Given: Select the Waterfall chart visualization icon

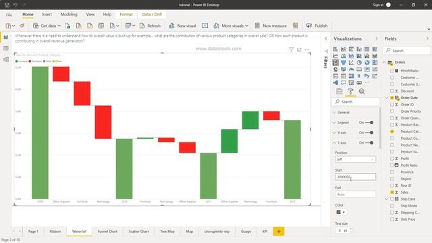Looking at the screenshot, I should [x=335, y=63].
